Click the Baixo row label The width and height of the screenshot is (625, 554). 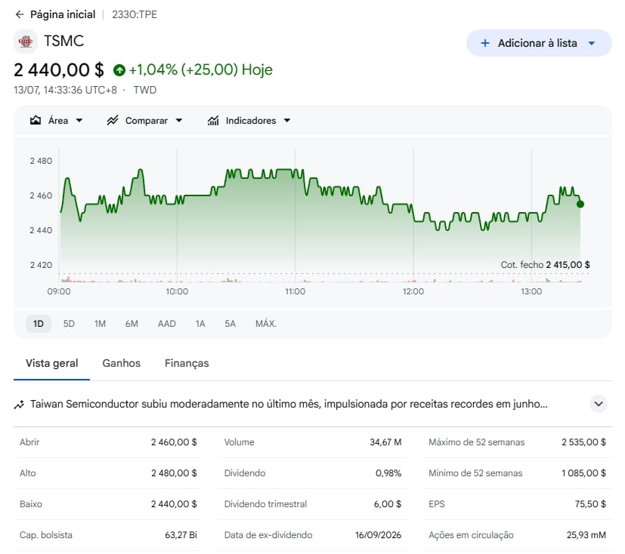[31, 504]
